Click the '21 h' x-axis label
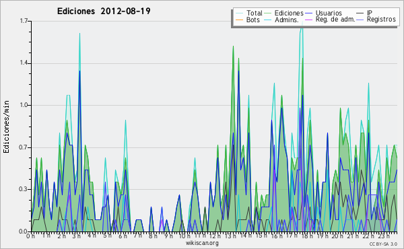The width and height of the screenshot is (404, 249). (x=352, y=236)
